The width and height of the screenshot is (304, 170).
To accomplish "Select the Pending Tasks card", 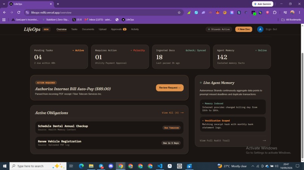I will [x=59, y=57].
